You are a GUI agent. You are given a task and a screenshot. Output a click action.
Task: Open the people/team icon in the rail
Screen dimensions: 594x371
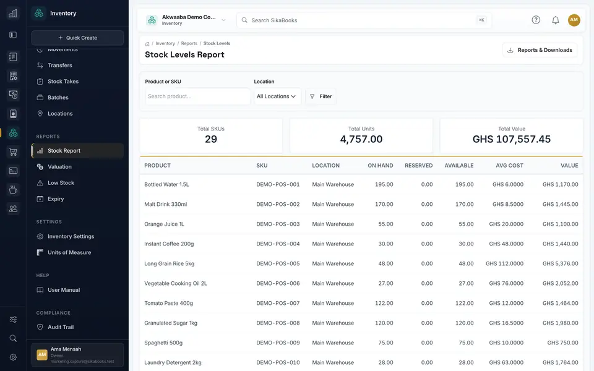13,208
